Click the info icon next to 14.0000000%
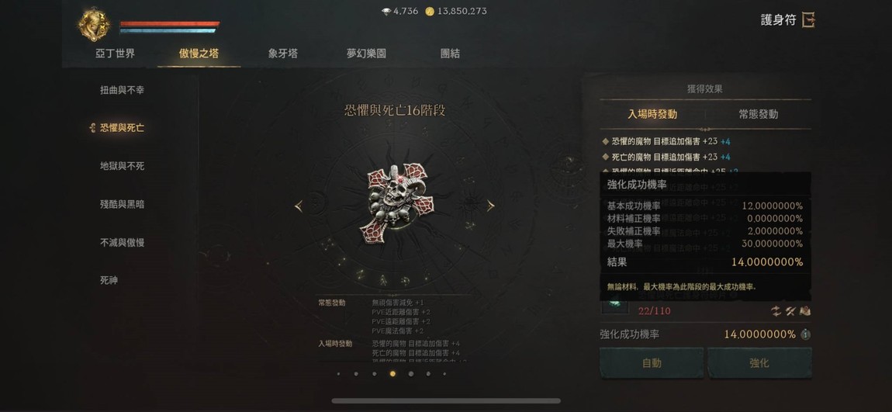892x412 pixels. coord(805,334)
